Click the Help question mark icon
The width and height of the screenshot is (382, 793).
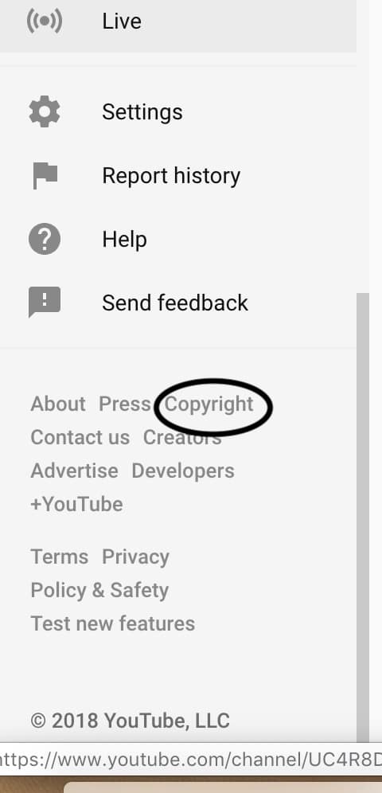[45, 239]
